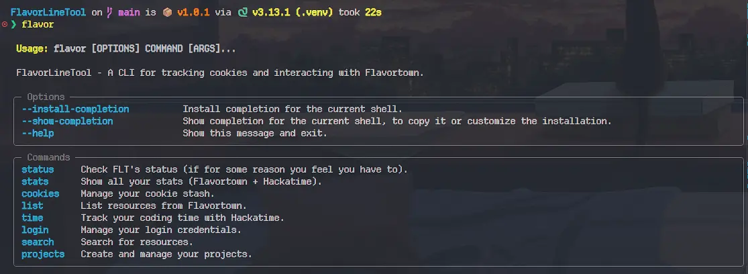The image size is (748, 274).
Task: Click the git branch icon in the prompt
Action: click(x=108, y=13)
